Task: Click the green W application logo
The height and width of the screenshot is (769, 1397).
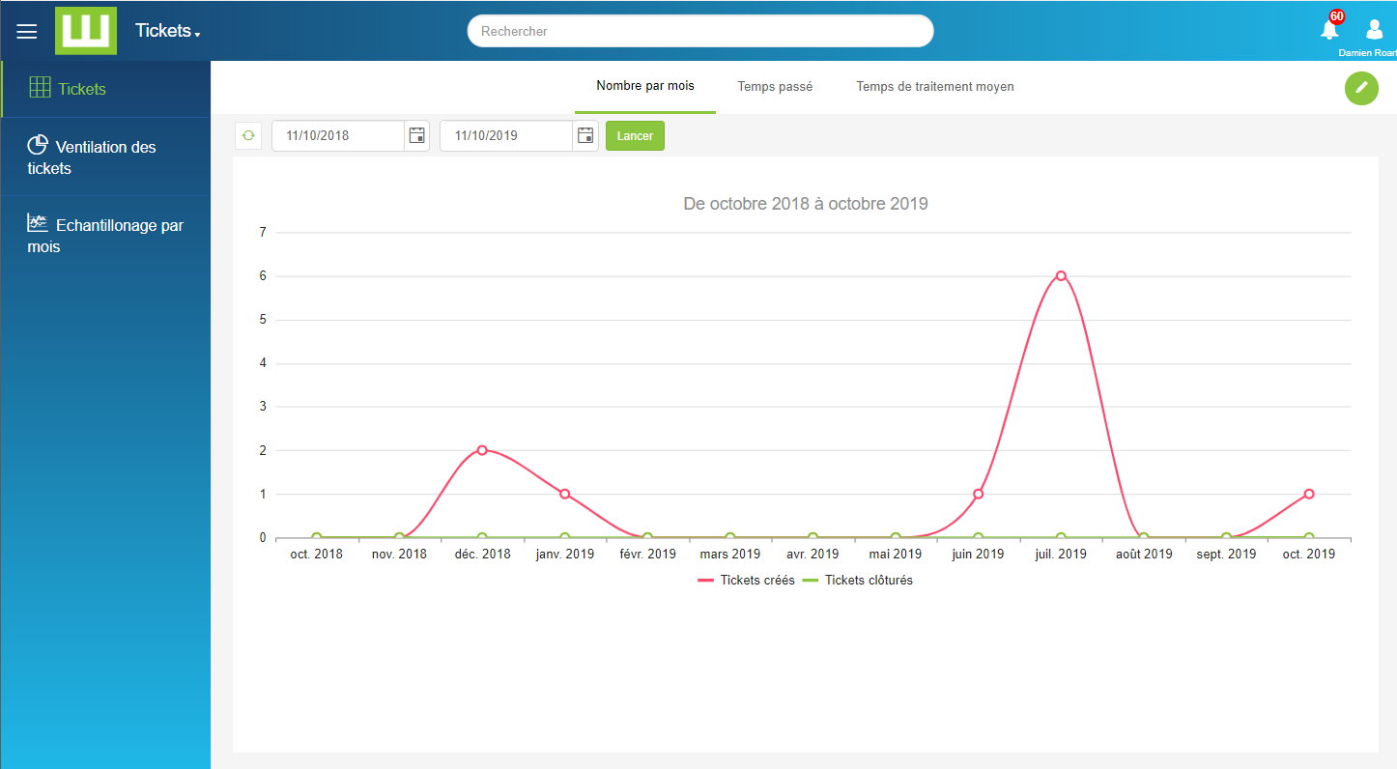Action: point(86,31)
